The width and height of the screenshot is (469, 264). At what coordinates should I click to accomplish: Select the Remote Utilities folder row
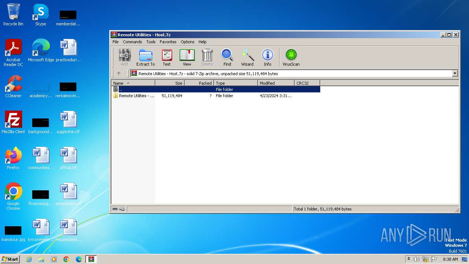[x=216, y=96]
